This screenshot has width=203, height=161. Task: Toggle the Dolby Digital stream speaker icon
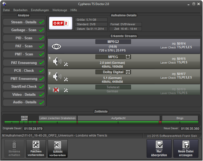pyautogui.click(x=57, y=76)
